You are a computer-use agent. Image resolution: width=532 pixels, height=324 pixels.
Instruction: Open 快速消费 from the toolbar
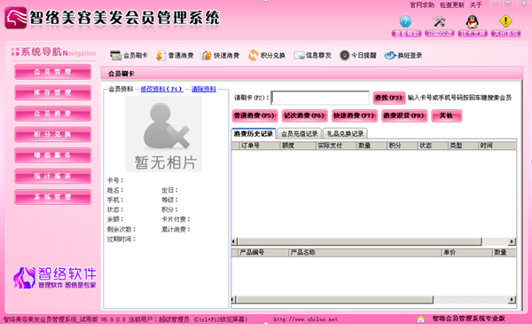207,55
